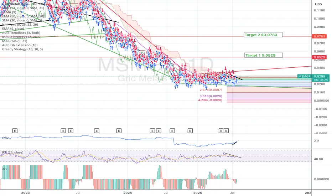The image size is (332, 196).
Task: Select the Target 2 $0.0783 text box
Action: click(263, 35)
